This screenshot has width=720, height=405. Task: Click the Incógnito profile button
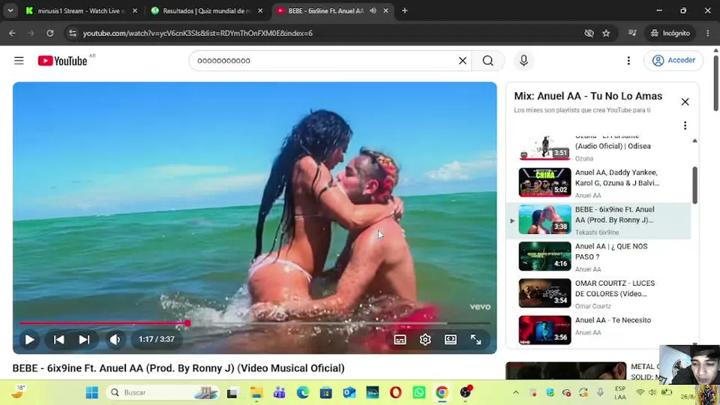pos(670,33)
